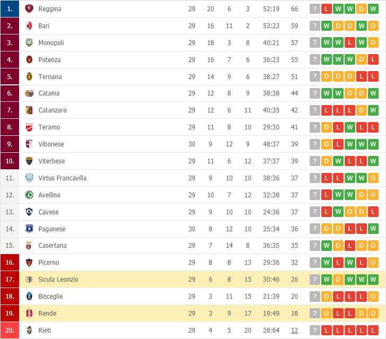Click the rank 1 position badge

coord(10,9)
